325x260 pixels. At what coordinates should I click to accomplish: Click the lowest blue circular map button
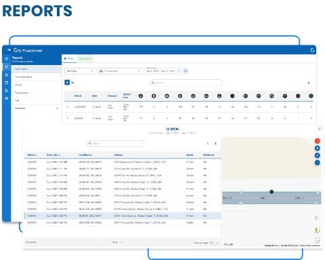click(318, 162)
